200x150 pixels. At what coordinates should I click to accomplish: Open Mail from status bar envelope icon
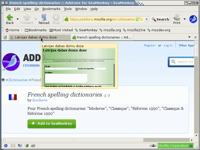(13, 146)
